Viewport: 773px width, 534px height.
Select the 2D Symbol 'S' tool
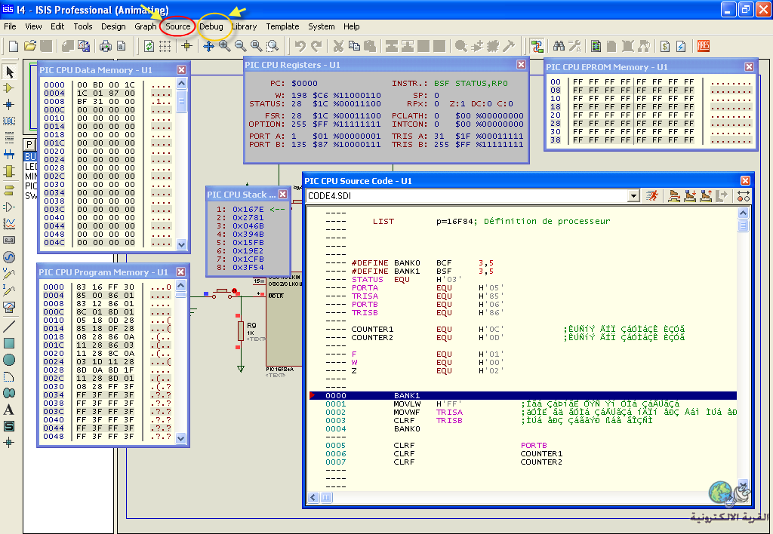(9, 426)
